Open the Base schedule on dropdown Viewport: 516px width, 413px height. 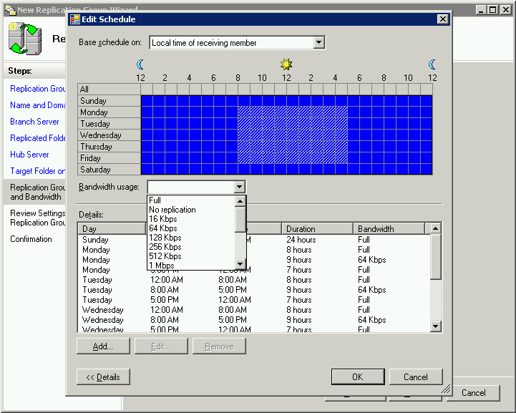(319, 43)
